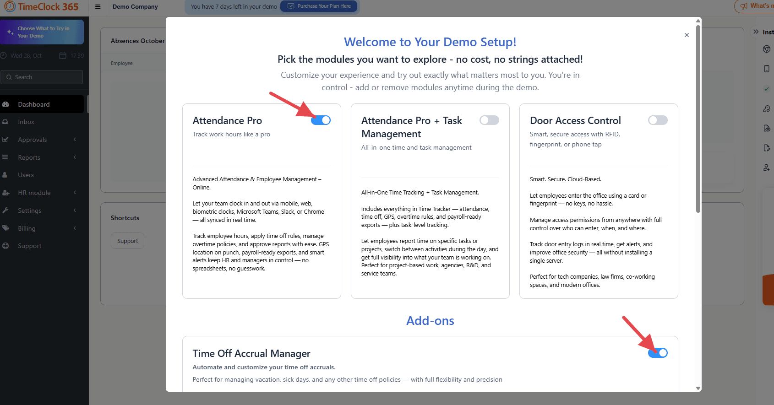Click the calendar icon beside 17:39
The image size is (774, 405).
point(63,55)
